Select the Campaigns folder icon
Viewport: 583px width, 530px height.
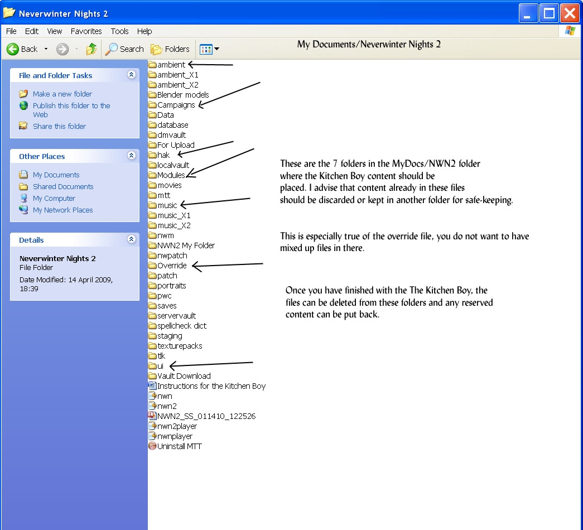[152, 105]
